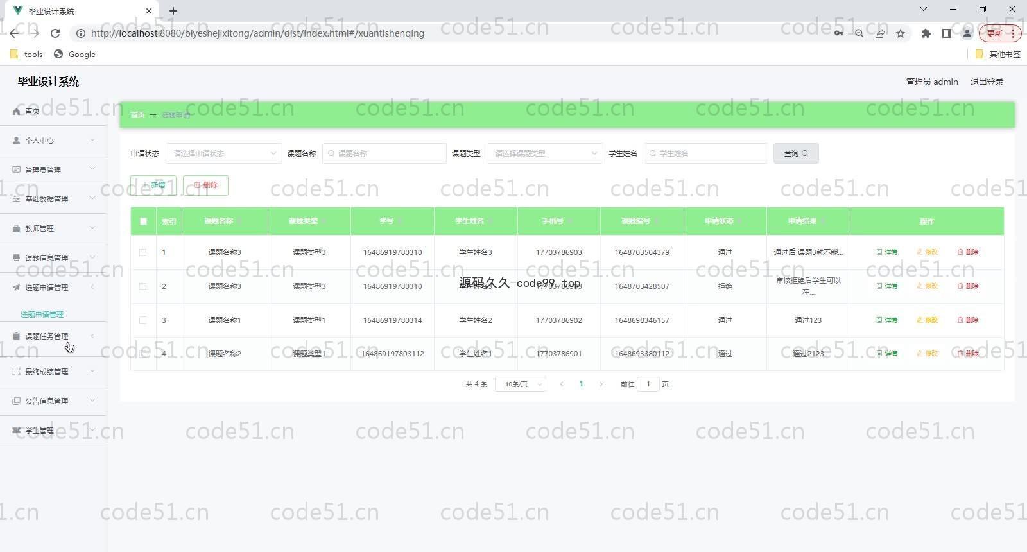
Task: Toggle the browser side panel icon
Action: coord(946,33)
